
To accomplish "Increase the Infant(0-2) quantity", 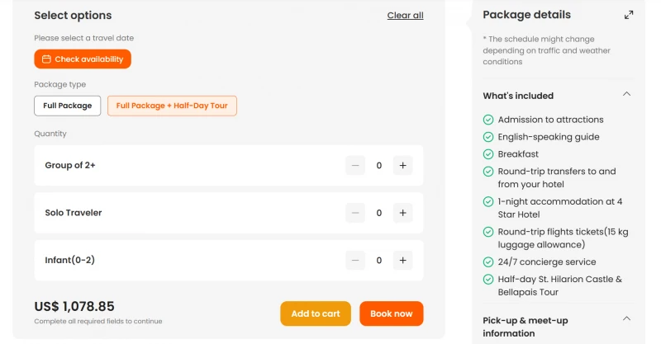I will (x=402, y=261).
